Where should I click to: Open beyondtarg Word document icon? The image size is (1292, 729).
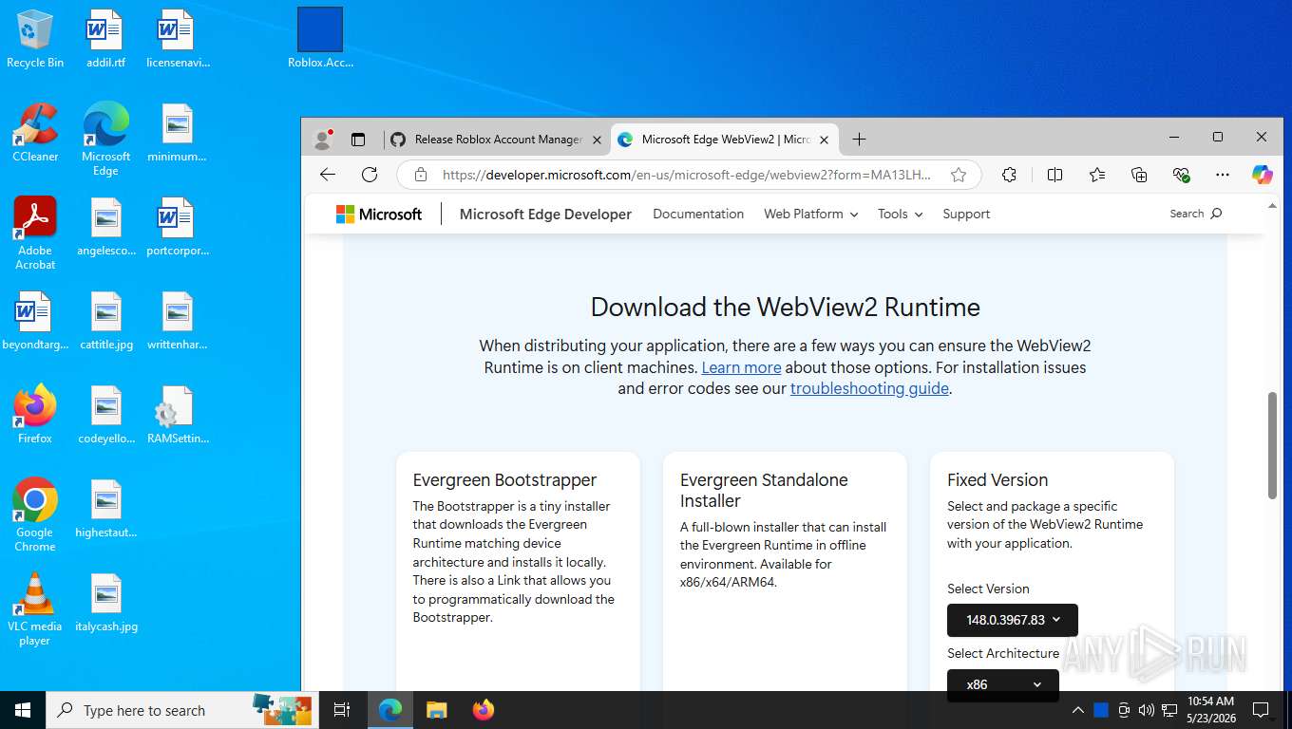tap(35, 321)
